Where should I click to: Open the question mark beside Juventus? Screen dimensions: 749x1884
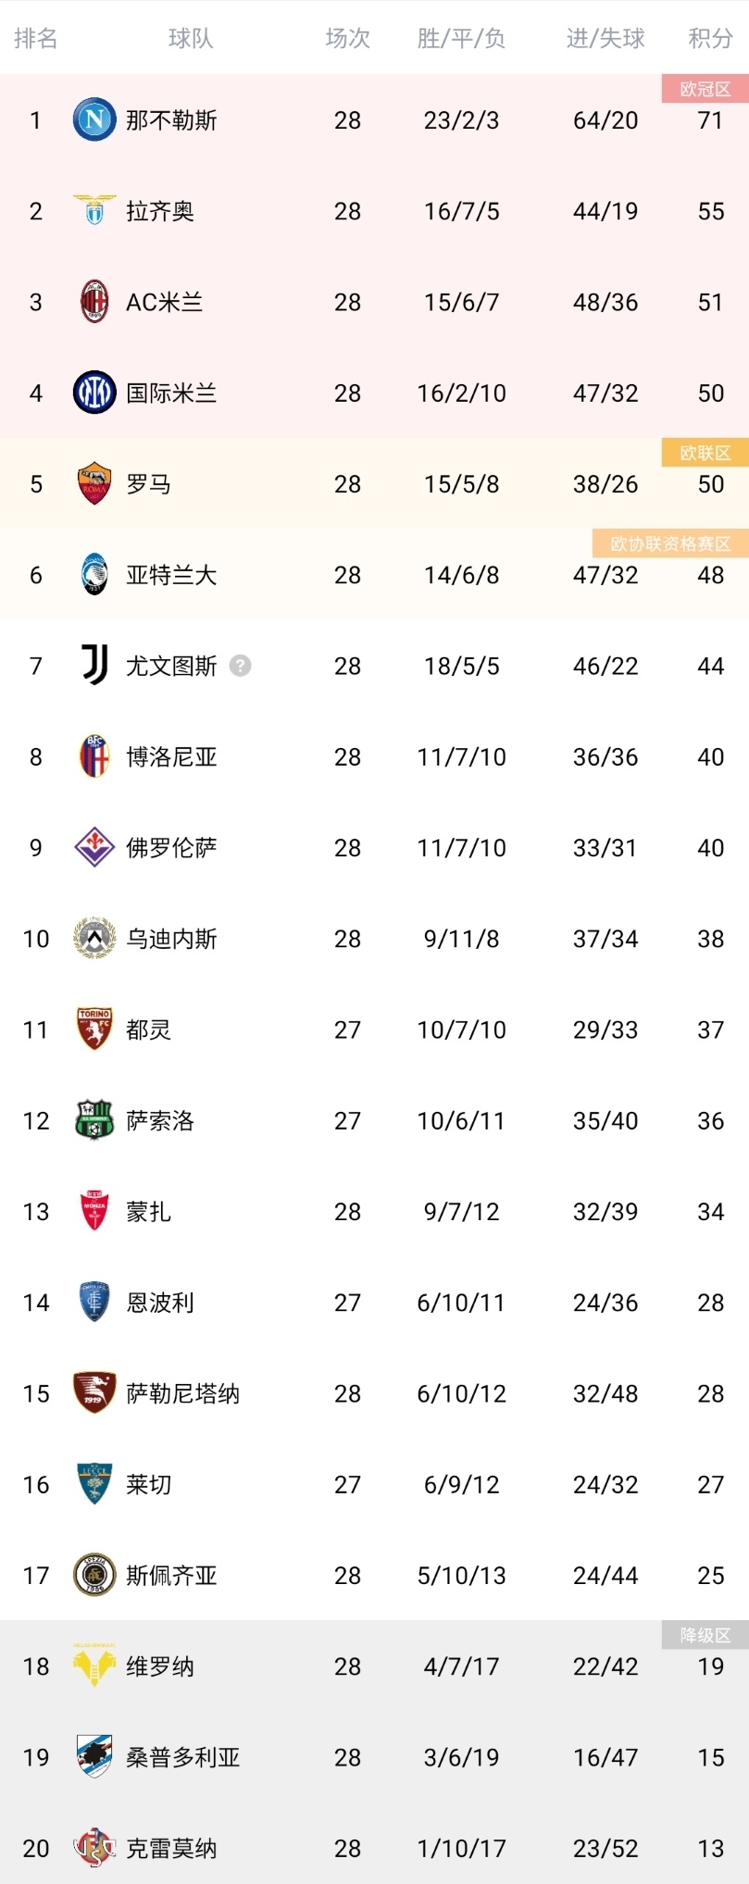[240, 666]
